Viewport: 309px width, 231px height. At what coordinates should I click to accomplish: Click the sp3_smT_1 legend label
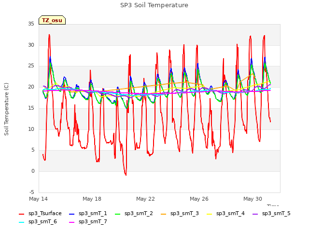pos(93,214)
